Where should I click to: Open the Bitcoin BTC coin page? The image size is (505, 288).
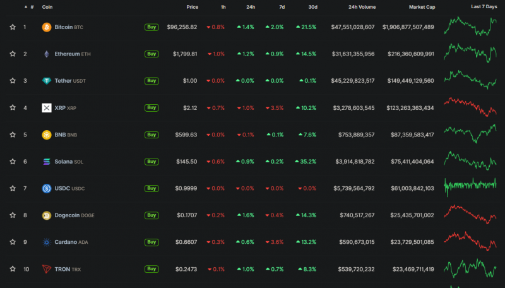coord(69,27)
